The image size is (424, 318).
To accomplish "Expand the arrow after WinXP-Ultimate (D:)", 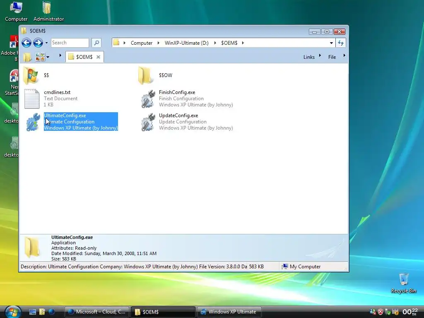I will pyautogui.click(x=215, y=43).
